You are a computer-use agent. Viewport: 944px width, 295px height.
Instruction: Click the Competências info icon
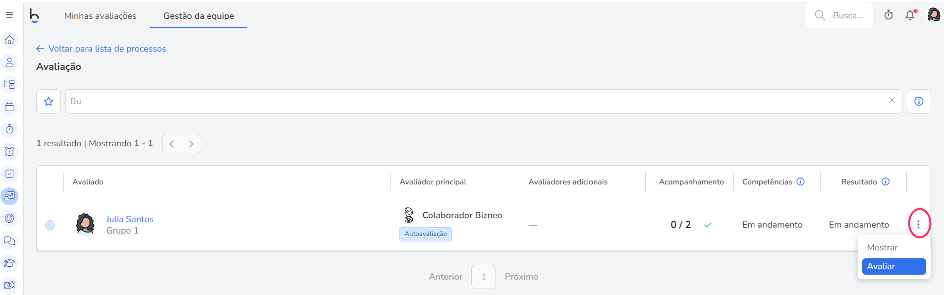click(x=800, y=181)
